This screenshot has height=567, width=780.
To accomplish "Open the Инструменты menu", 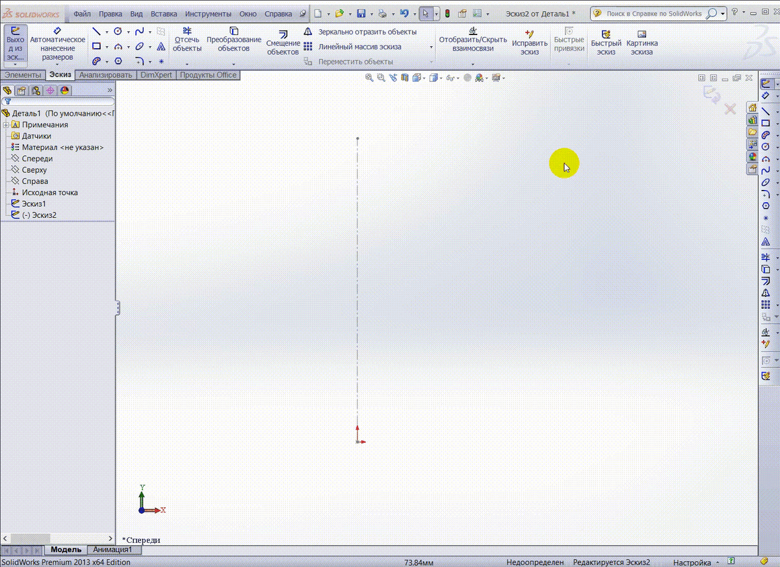I will (208, 13).
